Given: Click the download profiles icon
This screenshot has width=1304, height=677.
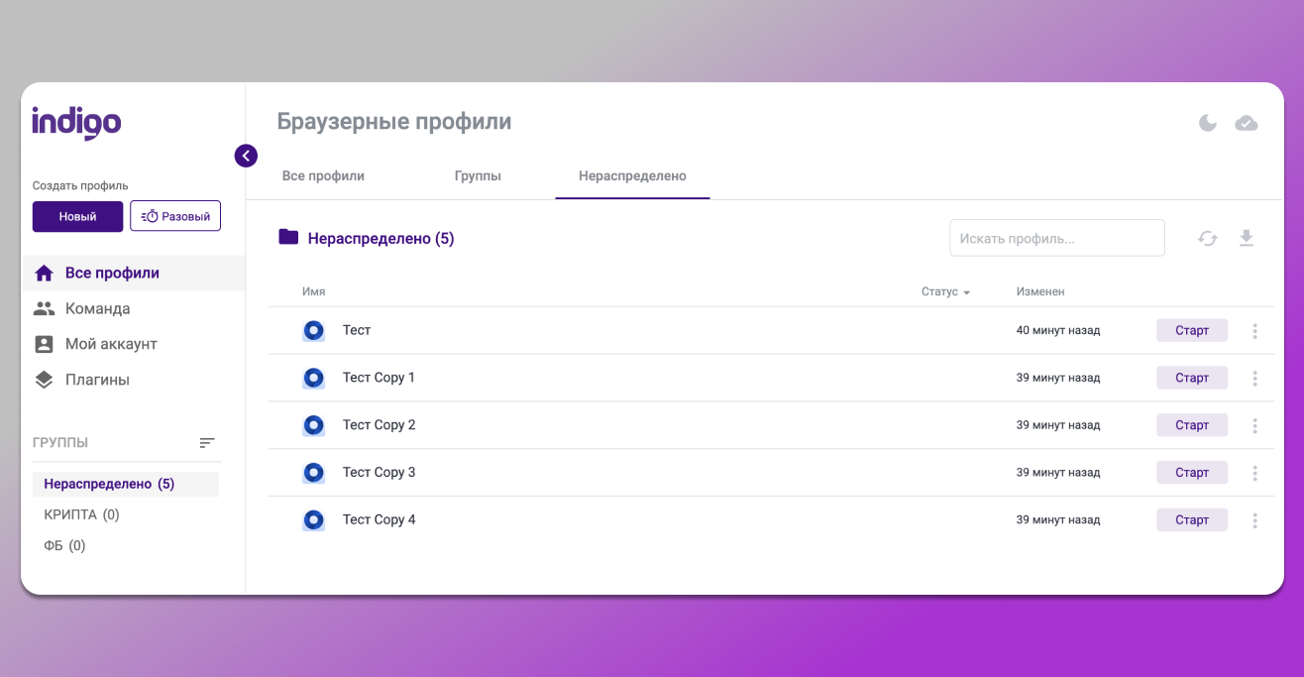Looking at the screenshot, I should [x=1247, y=238].
